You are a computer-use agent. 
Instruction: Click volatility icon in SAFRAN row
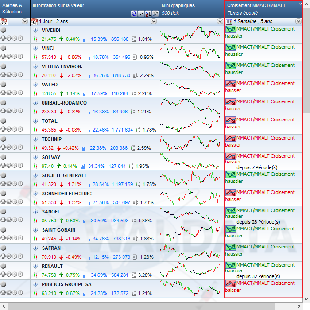[x=136, y=257]
